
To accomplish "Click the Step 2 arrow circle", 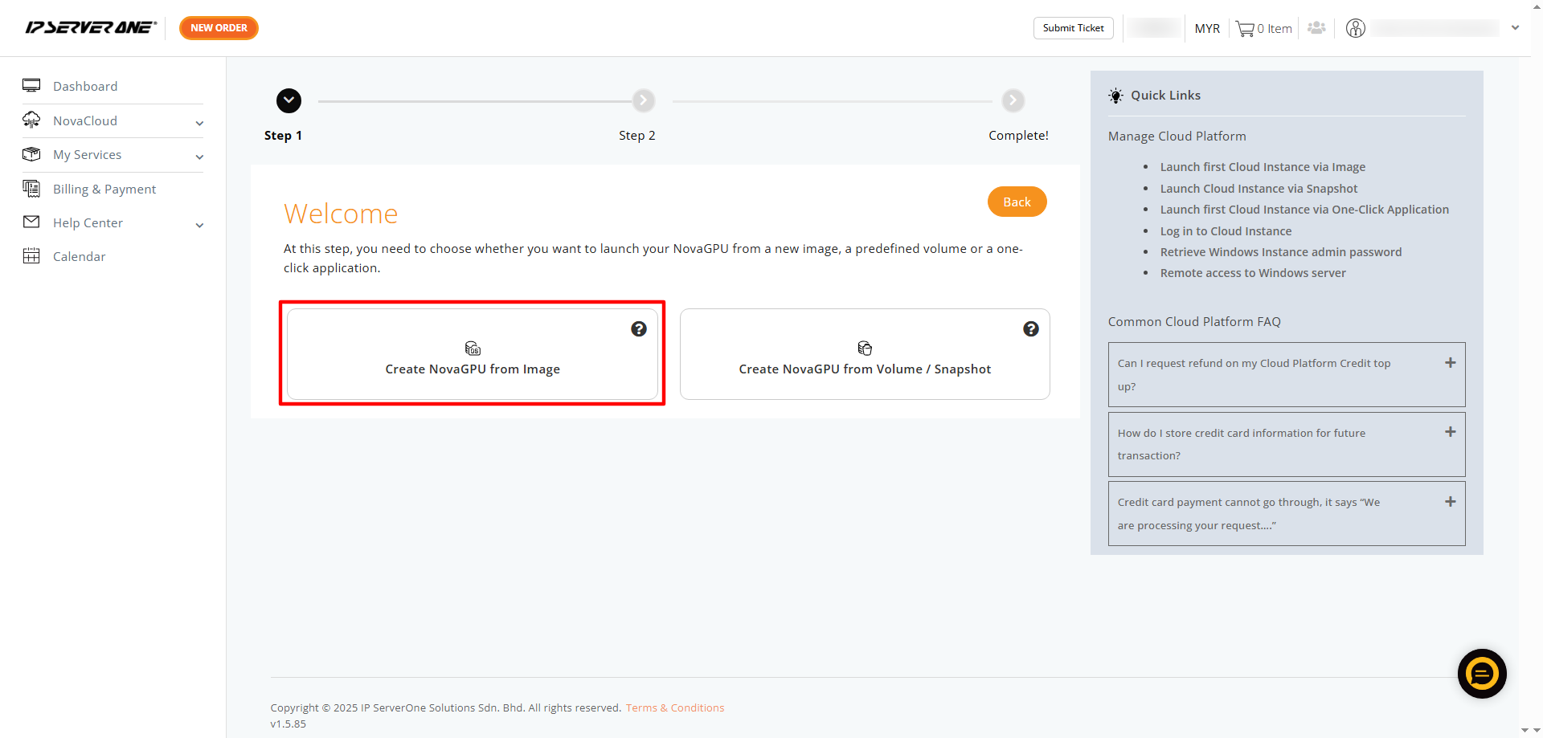I will click(643, 100).
